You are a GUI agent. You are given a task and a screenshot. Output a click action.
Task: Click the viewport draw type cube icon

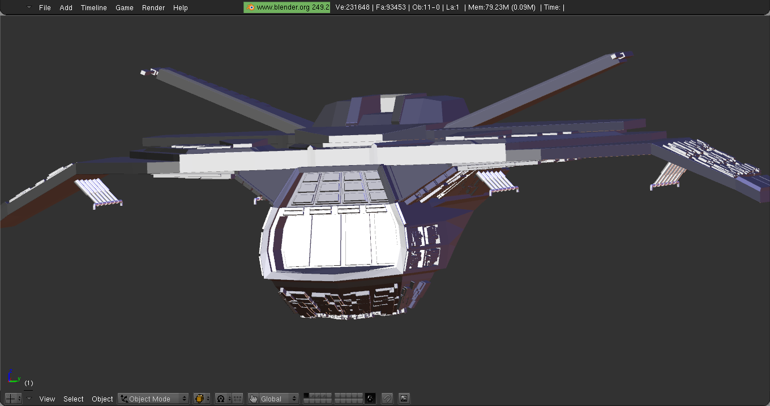(202, 399)
